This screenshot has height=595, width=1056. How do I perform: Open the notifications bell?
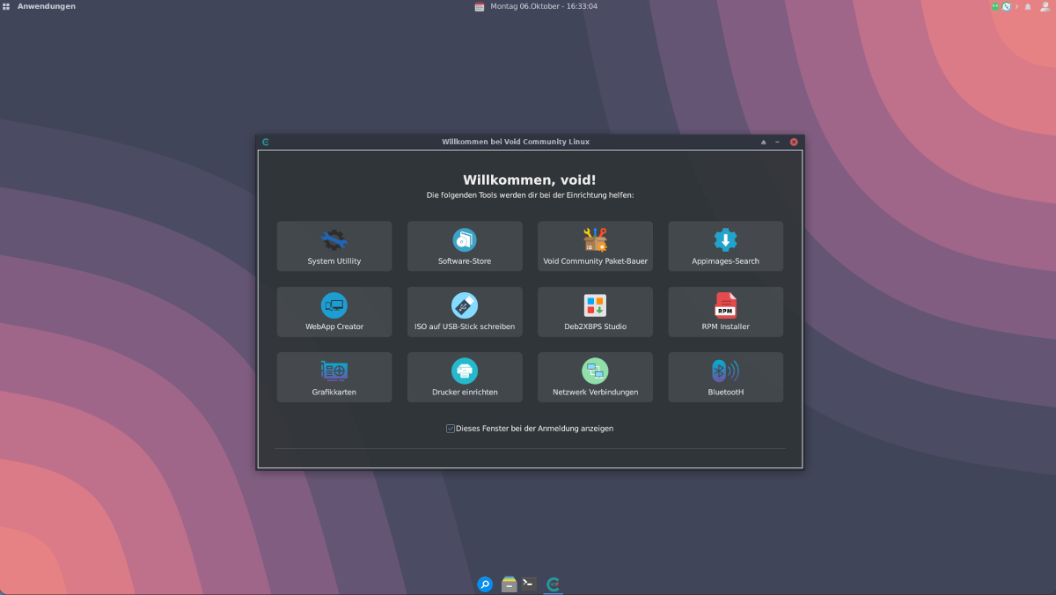pyautogui.click(x=1028, y=6)
